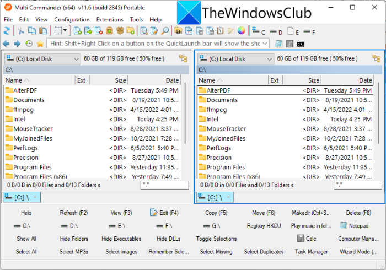Click the blue Back arrow

[6, 44]
